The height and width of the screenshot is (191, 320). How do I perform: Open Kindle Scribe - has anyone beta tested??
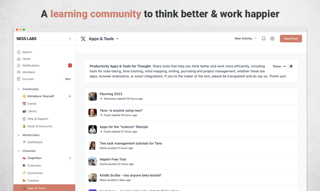point(131,175)
